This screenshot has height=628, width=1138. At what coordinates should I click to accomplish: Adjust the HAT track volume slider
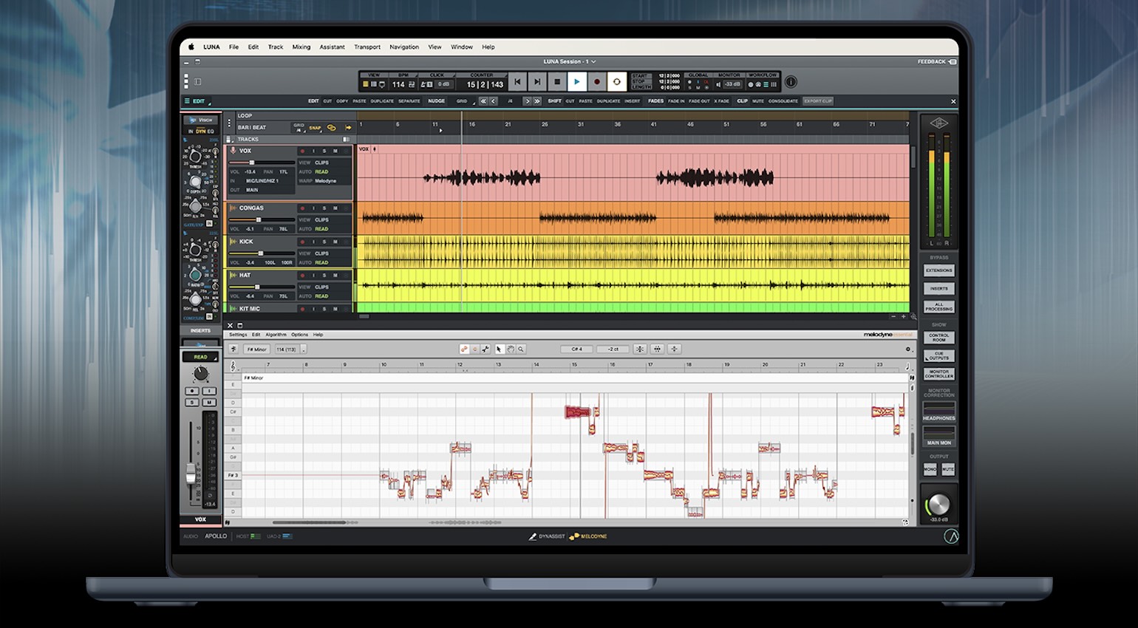[256, 287]
